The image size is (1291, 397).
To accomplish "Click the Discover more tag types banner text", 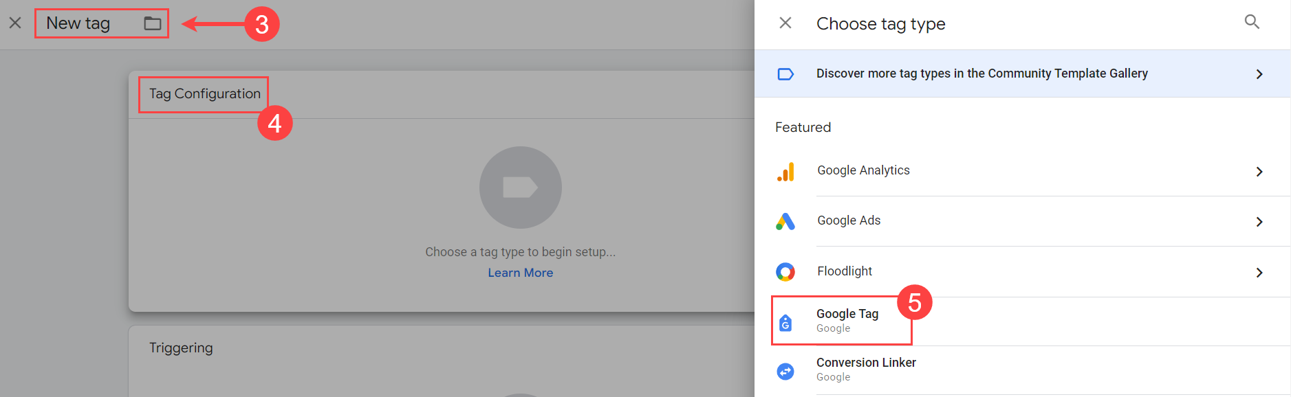I will pyautogui.click(x=981, y=73).
